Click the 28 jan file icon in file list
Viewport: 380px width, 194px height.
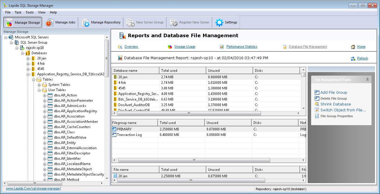click(115, 176)
